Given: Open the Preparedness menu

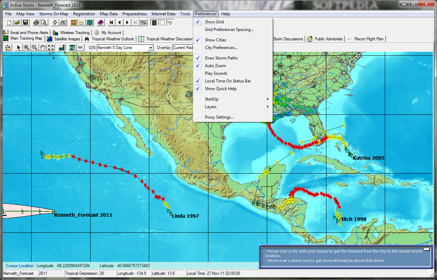Looking at the screenshot, I should (135, 14).
